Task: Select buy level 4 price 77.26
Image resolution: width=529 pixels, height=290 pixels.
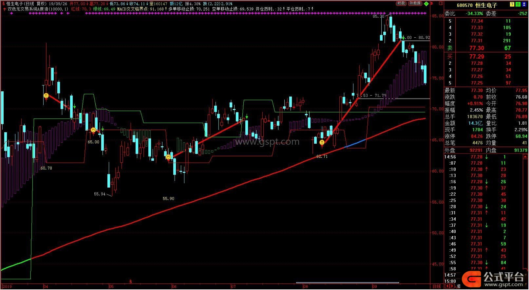Action: [477, 76]
